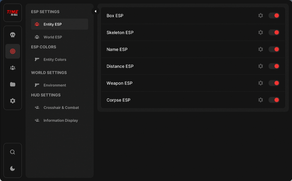Disable the Skeleton ESP toggle
Viewport: 292px width, 181px height.
pos(274,32)
